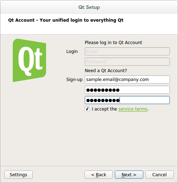Select the first sign-up password field

(x=127, y=90)
